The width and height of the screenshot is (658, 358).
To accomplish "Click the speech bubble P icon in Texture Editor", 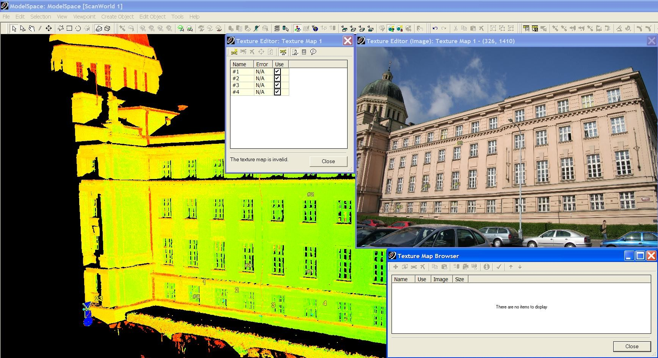I will pyautogui.click(x=313, y=52).
